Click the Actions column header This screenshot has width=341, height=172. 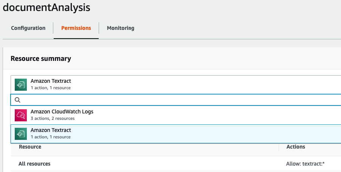tap(296, 147)
